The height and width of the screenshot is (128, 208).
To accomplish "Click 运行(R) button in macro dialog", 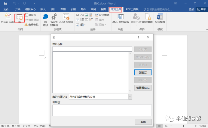I will pos(143,50).
